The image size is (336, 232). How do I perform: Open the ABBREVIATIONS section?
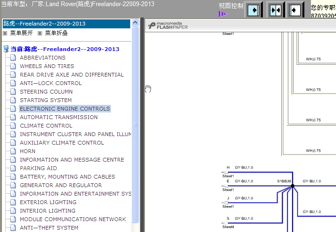coord(42,58)
